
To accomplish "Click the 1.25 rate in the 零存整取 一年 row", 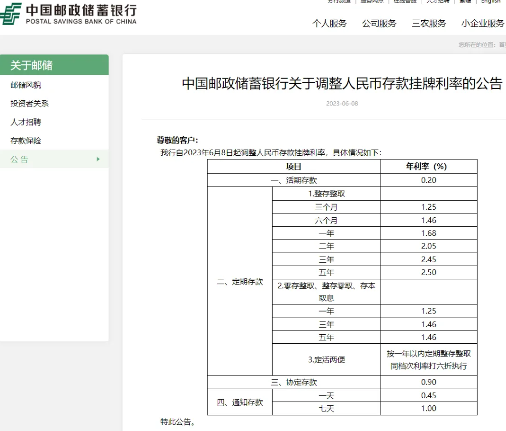I will click(x=429, y=311).
